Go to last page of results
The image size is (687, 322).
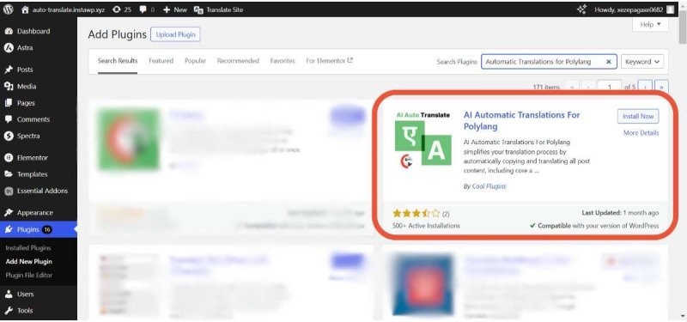coord(661,87)
